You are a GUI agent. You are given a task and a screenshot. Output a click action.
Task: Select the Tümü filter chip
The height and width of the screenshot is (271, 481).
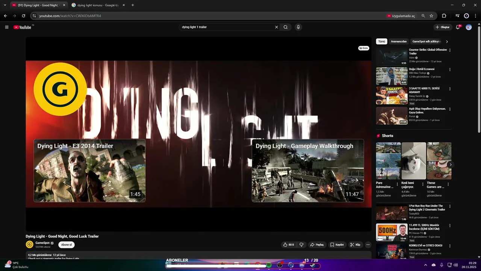click(x=381, y=41)
